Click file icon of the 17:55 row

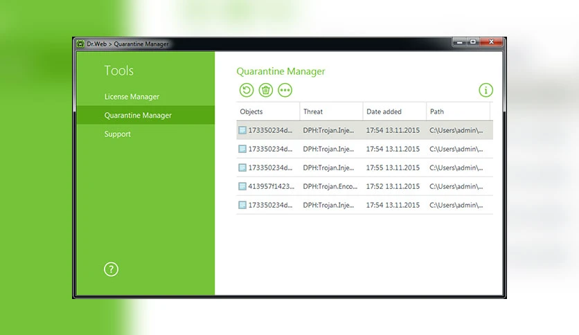pos(242,167)
